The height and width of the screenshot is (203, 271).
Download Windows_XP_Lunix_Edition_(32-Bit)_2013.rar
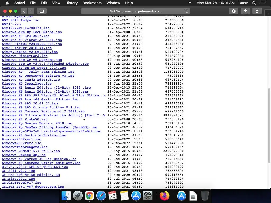tap(45, 92)
